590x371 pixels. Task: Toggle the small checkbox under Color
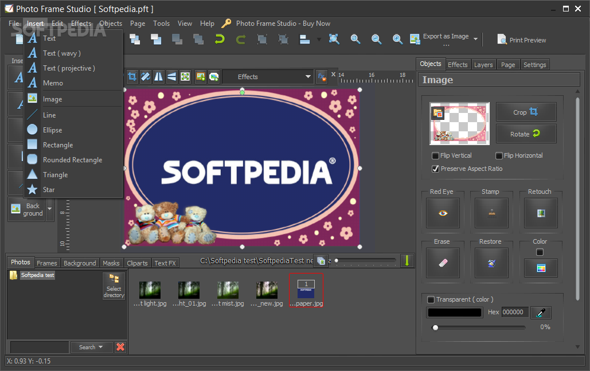(x=540, y=252)
